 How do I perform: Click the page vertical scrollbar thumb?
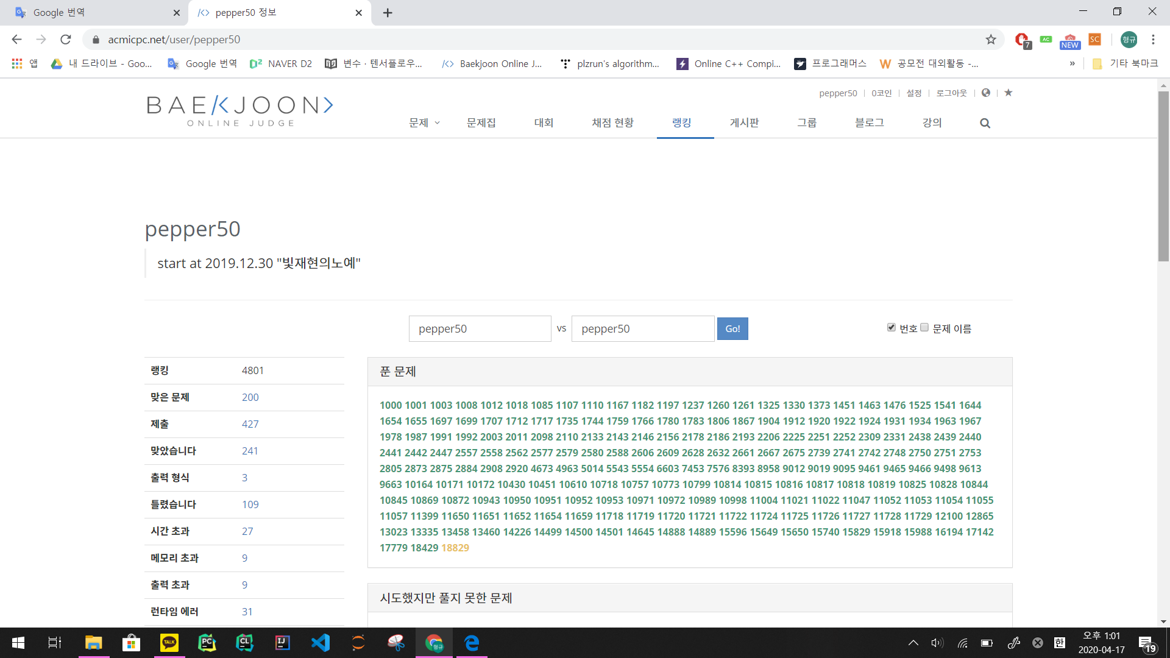coord(1163,177)
